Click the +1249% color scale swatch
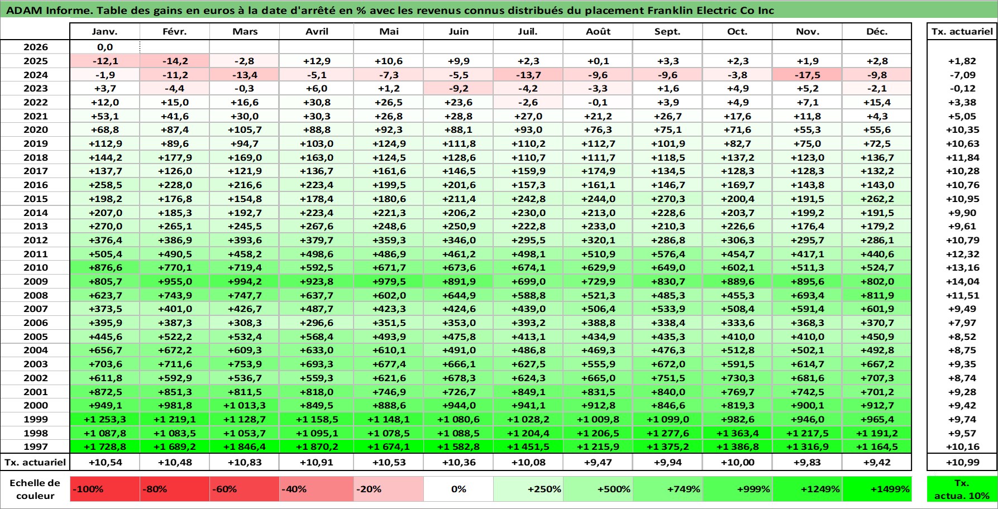The image size is (998, 509). pyautogui.click(x=807, y=489)
